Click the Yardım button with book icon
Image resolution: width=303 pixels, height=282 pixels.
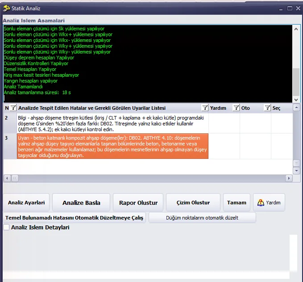point(269,203)
